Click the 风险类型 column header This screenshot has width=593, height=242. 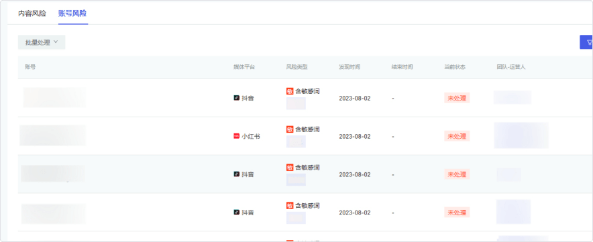coord(297,67)
